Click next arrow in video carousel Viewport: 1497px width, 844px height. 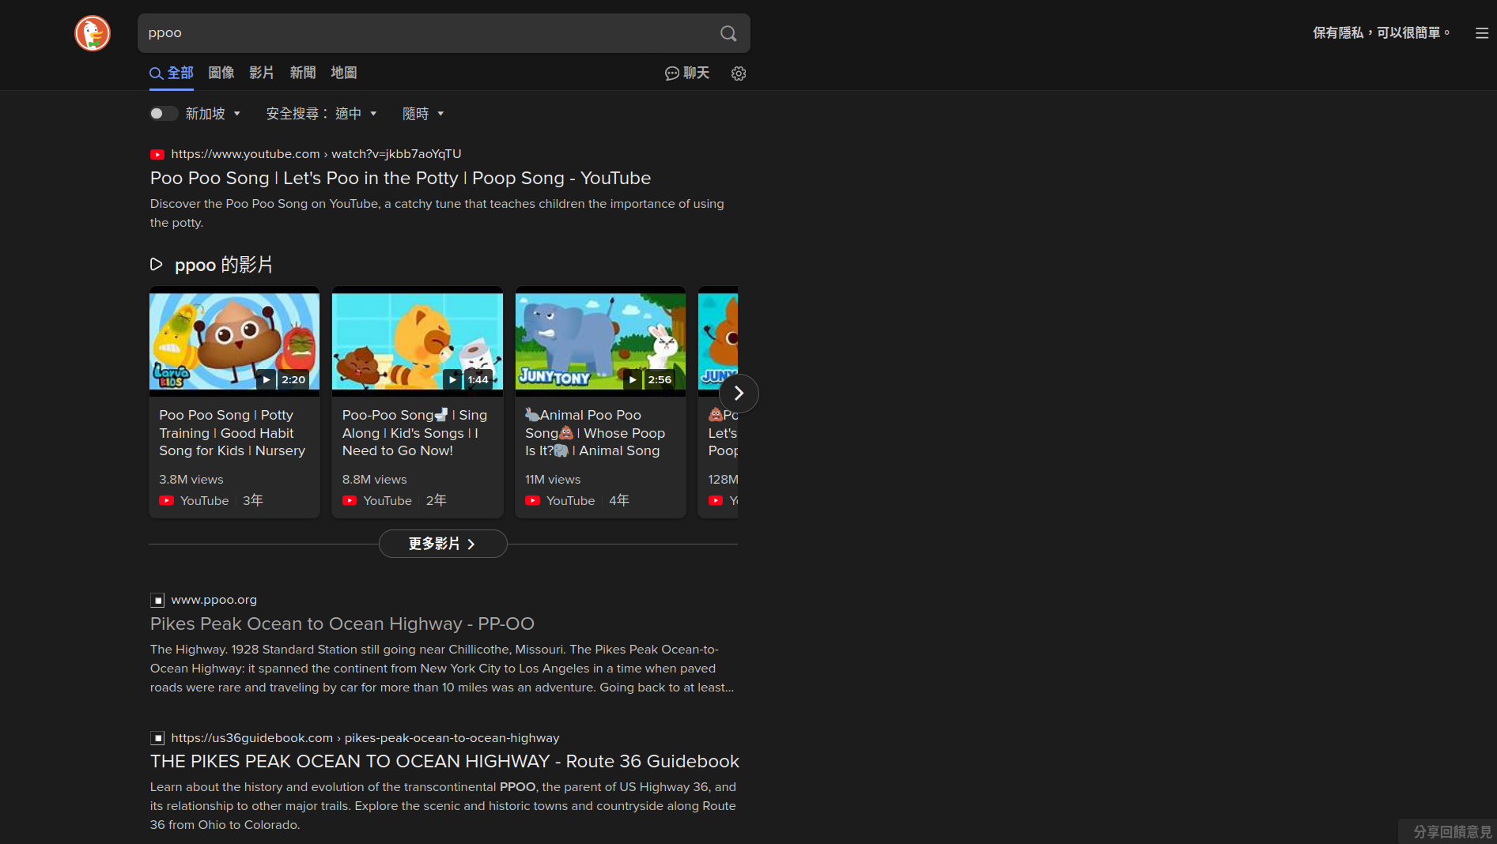coord(739,394)
